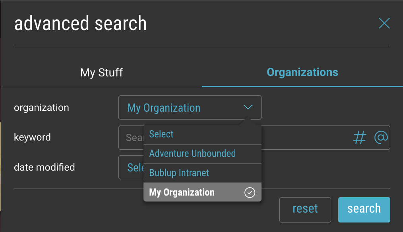Click the reset button
403x232 pixels.
click(305, 210)
